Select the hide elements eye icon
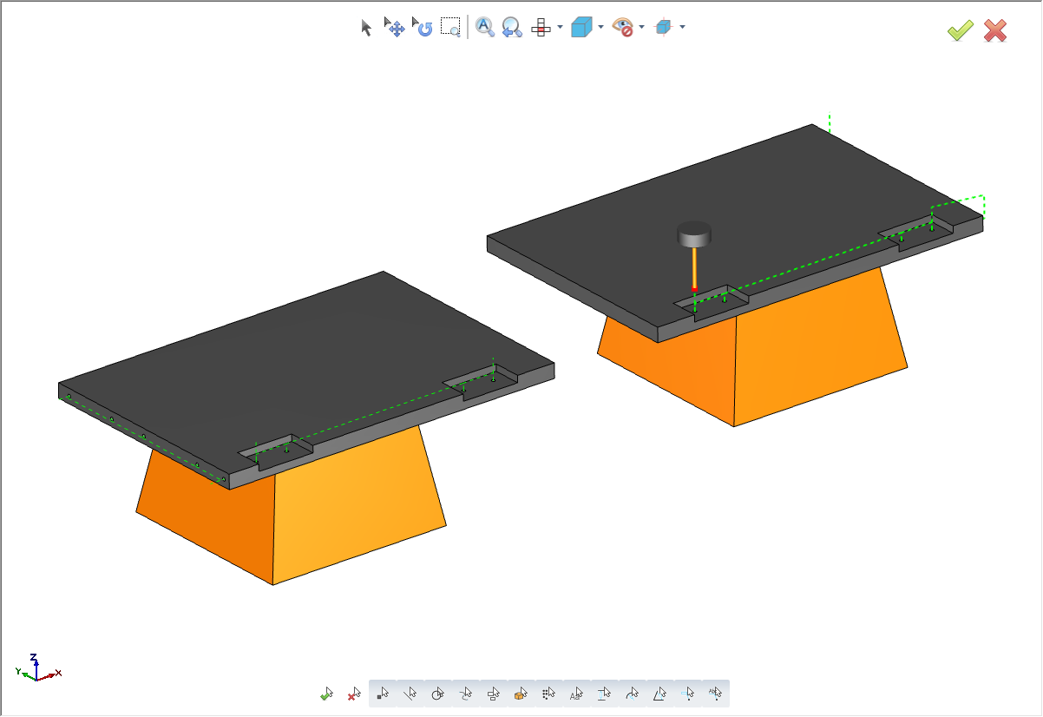 point(624,27)
